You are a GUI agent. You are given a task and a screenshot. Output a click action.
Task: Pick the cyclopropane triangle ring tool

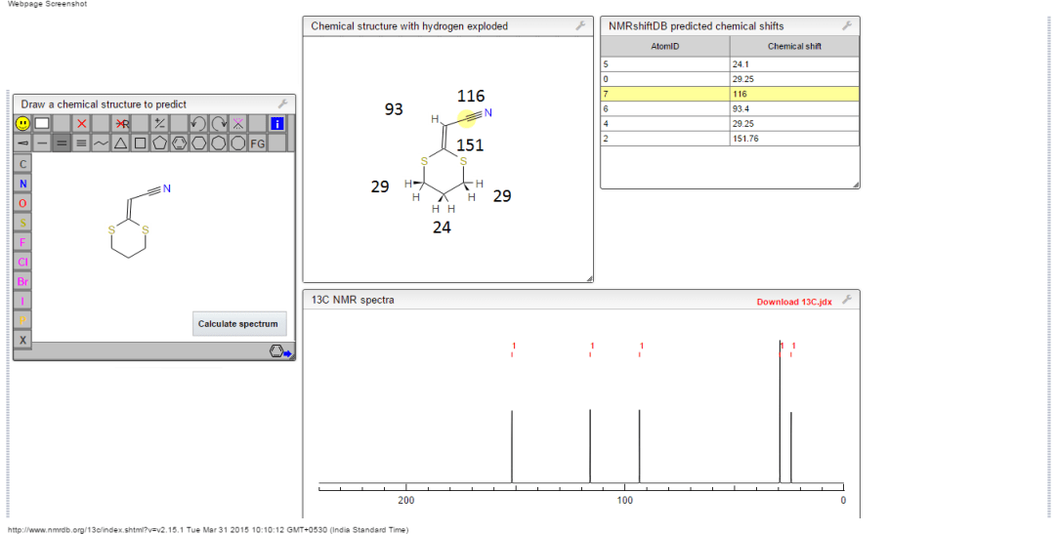tap(120, 144)
